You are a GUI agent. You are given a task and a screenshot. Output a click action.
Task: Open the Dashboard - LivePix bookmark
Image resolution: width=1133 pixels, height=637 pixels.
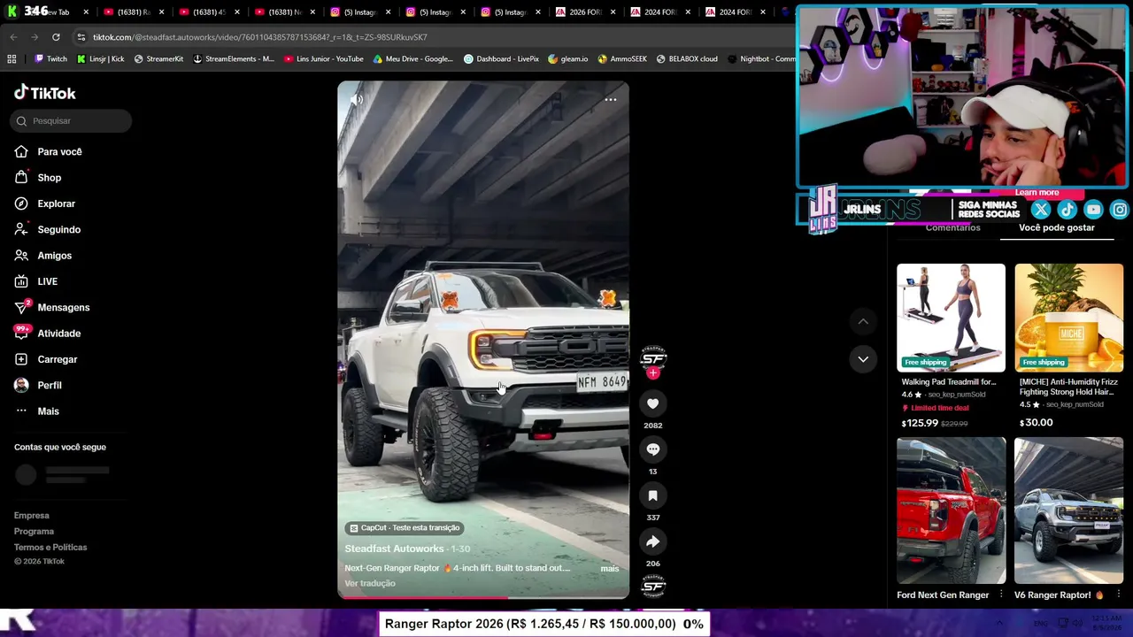pyautogui.click(x=501, y=59)
